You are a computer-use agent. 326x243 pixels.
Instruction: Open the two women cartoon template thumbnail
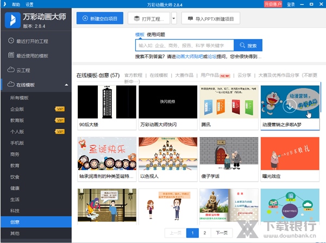168,205
